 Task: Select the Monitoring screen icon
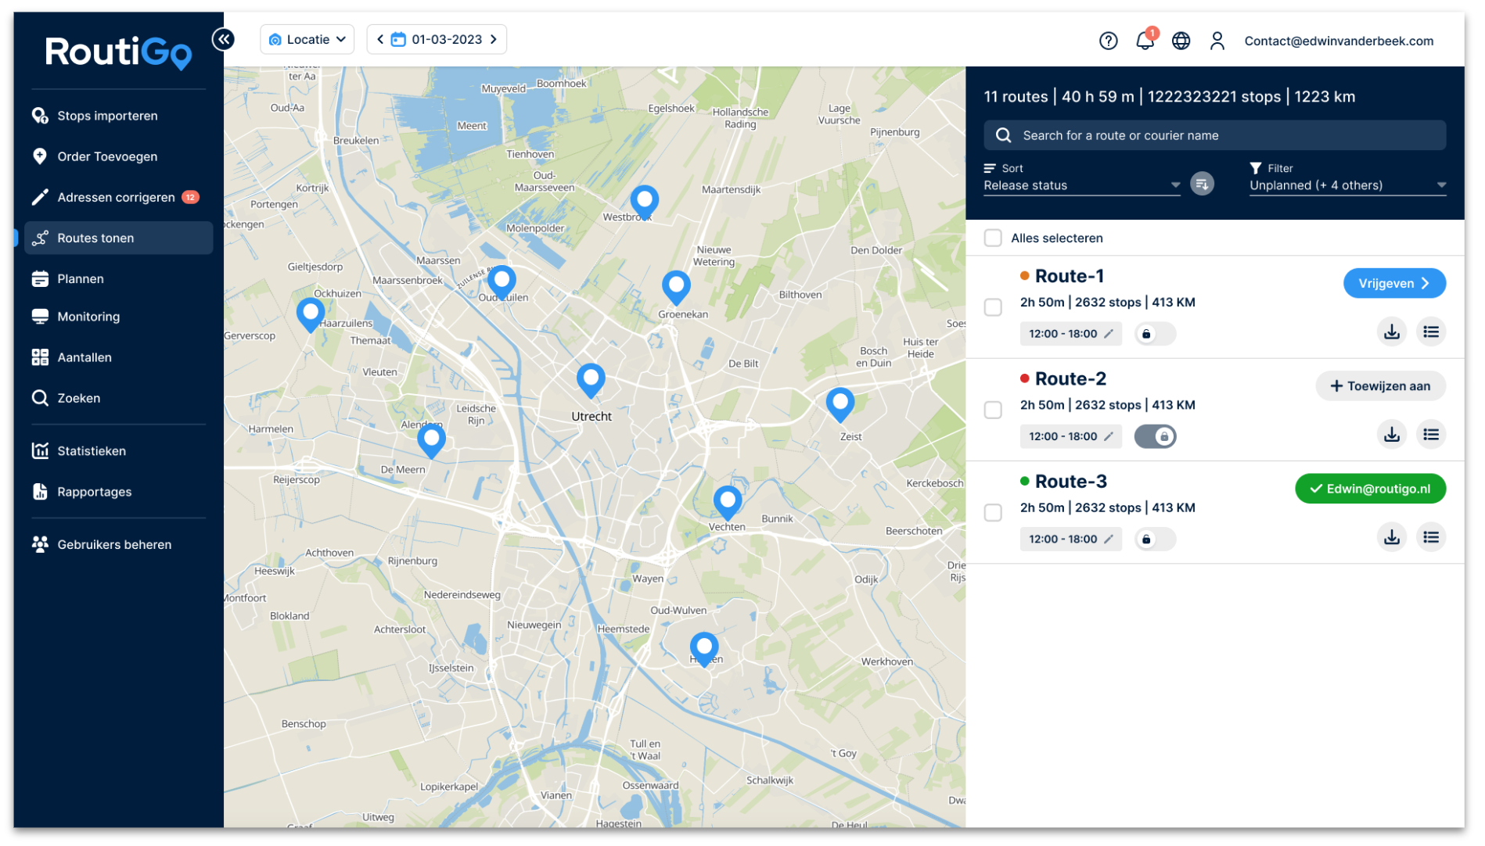tap(40, 316)
